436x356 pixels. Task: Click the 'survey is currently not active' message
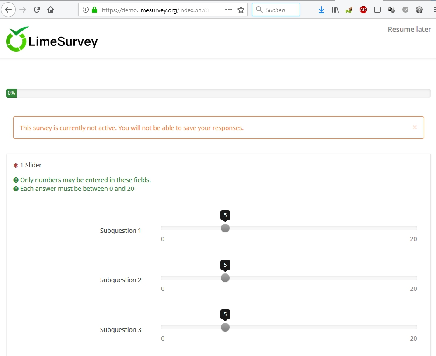click(132, 128)
